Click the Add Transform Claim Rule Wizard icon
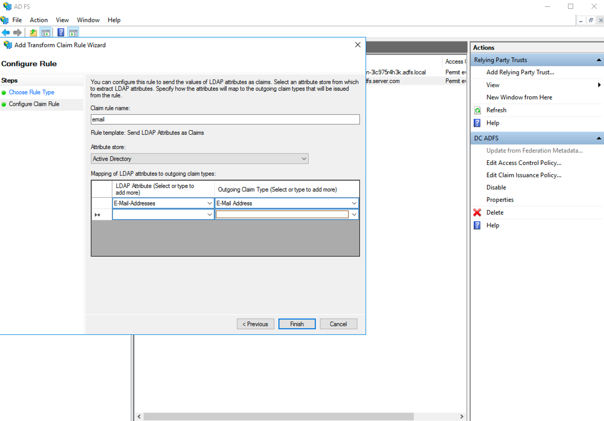This screenshot has width=604, height=421. [x=7, y=45]
